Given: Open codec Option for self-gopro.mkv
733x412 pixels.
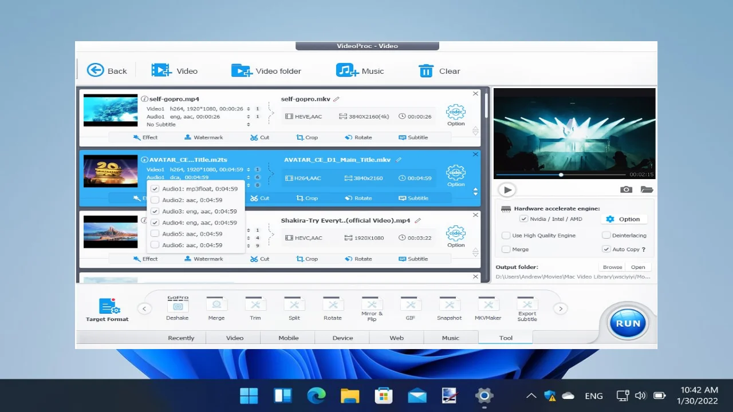Looking at the screenshot, I should (x=456, y=115).
